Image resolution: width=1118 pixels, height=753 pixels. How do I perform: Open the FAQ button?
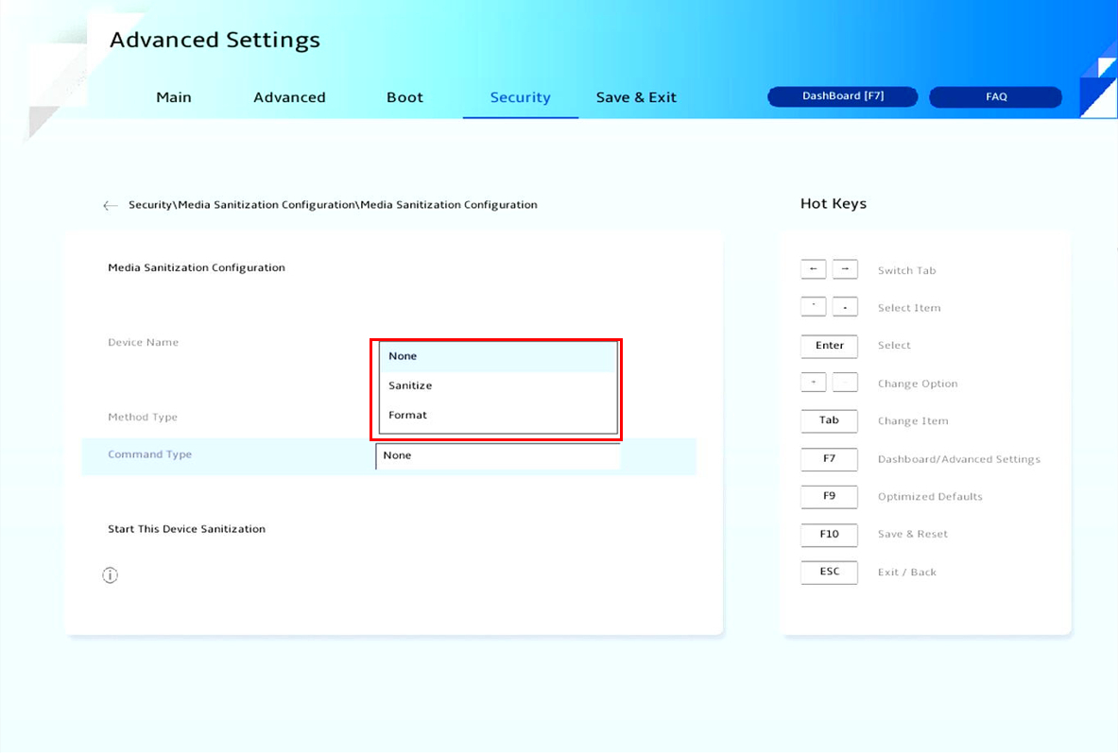[996, 97]
